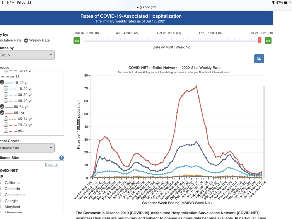Viewport: 292px width, 219px height.
Task: Click the January 2021 peak on red line
Action: [x=196, y=86]
